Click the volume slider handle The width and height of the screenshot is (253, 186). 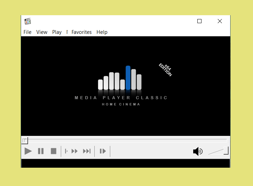pyautogui.click(x=226, y=150)
